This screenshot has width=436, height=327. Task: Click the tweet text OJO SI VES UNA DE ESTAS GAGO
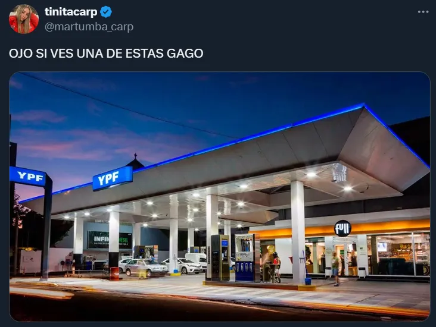[x=106, y=54]
